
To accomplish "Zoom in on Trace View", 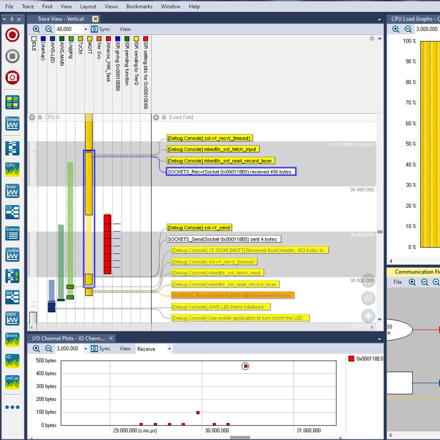I will tap(36, 29).
